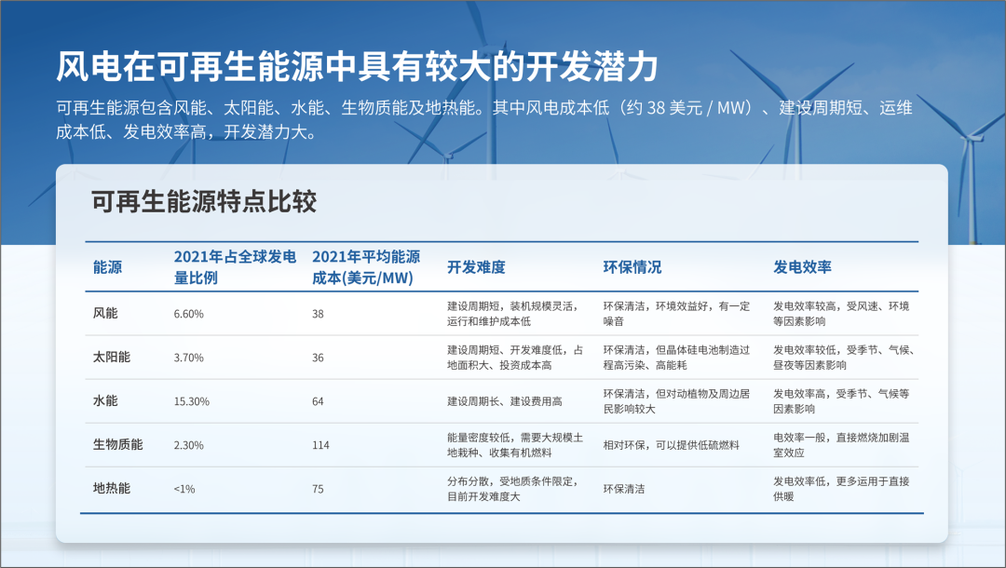Image resolution: width=1006 pixels, height=568 pixels.
Task: Click the slide title 风电在可再生能源中具有较大的开发潜力
Action: click(357, 67)
